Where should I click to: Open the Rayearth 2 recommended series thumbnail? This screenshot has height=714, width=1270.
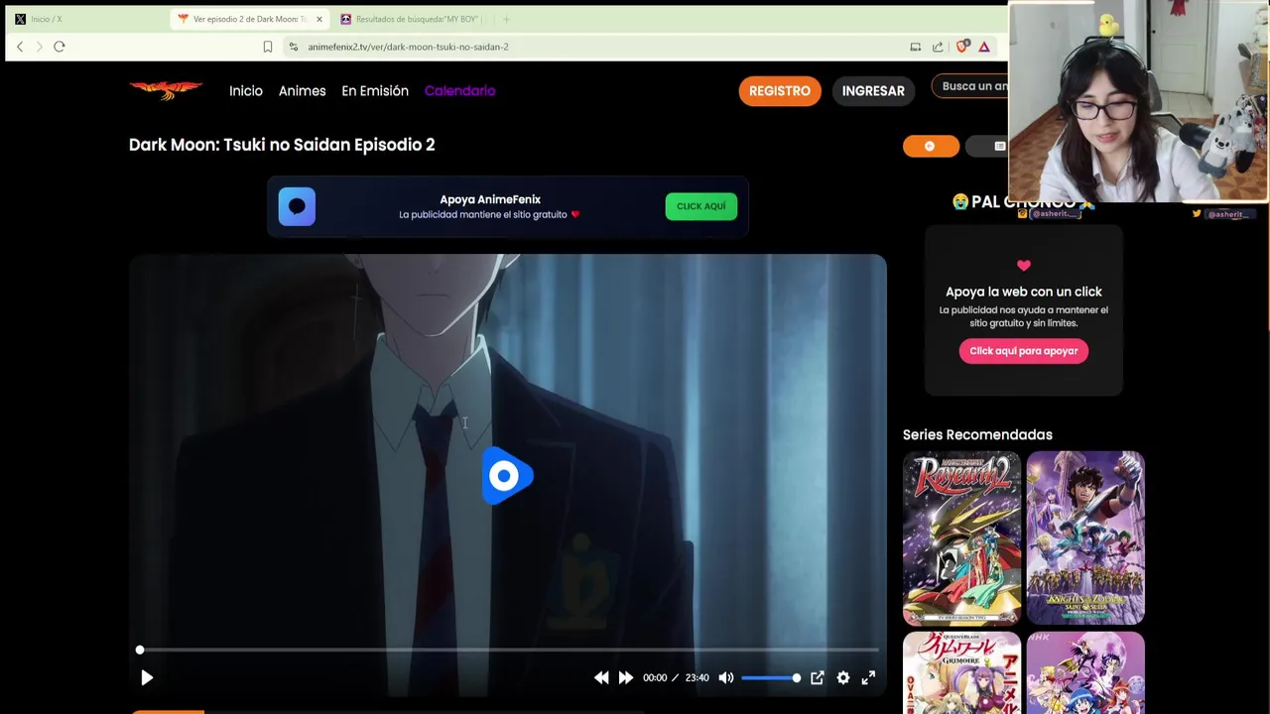(961, 538)
